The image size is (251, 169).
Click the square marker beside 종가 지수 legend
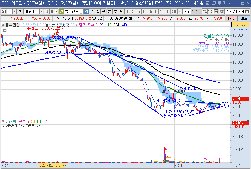tap(76, 25)
